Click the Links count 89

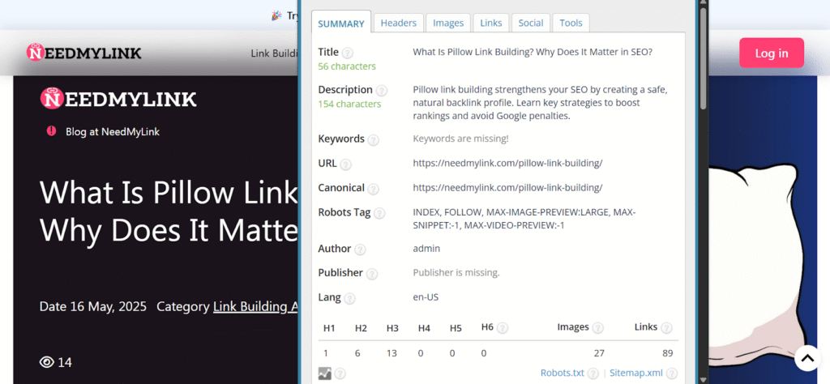point(668,353)
